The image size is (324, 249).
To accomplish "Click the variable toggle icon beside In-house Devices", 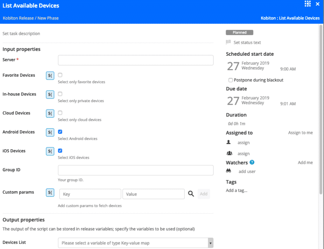I will pos(50,94).
